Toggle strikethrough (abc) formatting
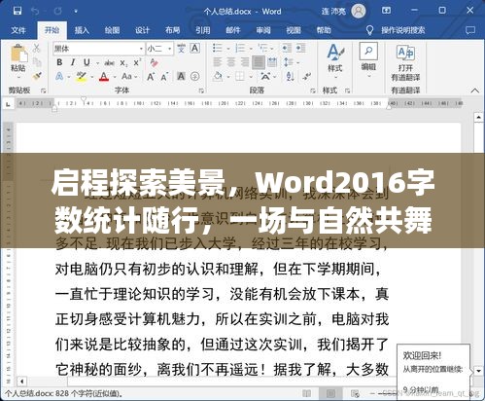 coord(109,62)
